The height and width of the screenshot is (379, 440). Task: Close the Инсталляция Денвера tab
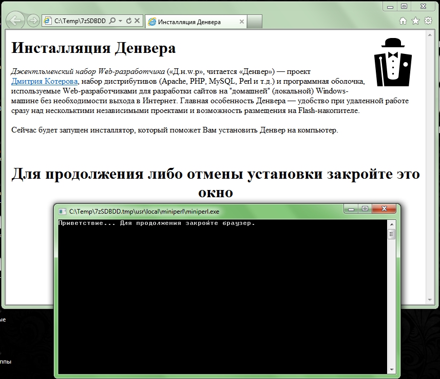click(x=242, y=22)
